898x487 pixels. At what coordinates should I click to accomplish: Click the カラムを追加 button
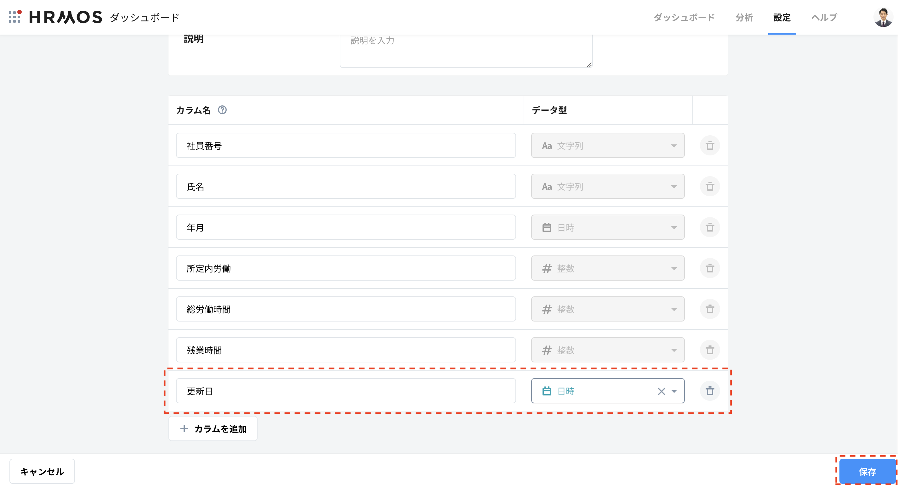point(213,428)
